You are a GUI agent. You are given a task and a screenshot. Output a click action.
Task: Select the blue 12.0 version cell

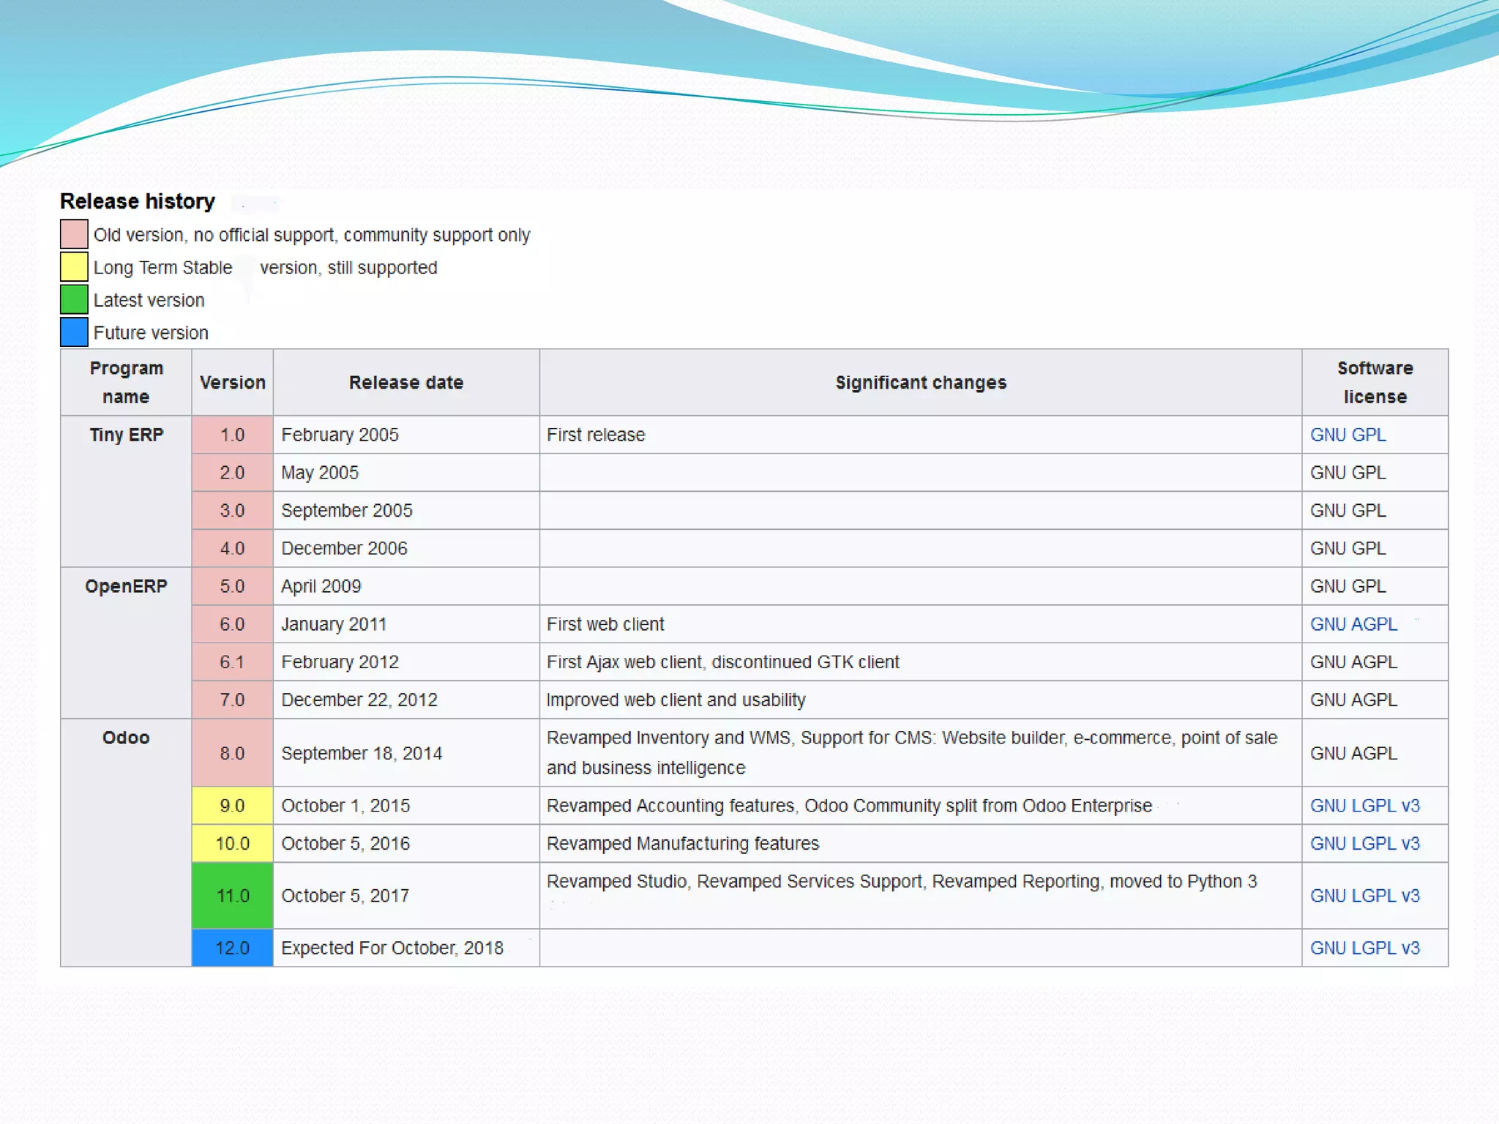[x=232, y=948]
